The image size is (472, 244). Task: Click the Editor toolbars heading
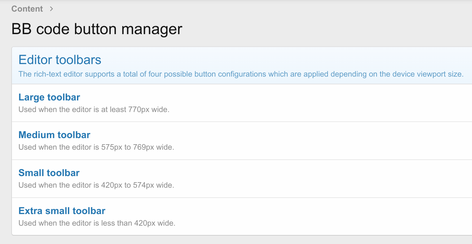60,60
